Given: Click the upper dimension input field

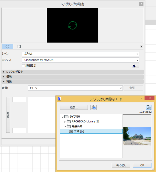Looking at the screenshot, I should coord(19,99).
